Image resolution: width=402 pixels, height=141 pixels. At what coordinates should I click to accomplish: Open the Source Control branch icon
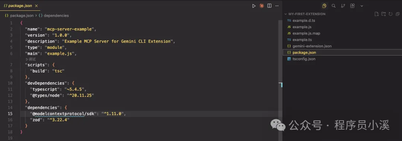pos(343,6)
